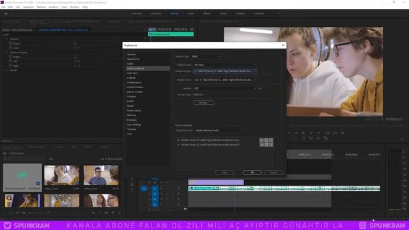Toggle V1 track targeting

click(x=155, y=183)
